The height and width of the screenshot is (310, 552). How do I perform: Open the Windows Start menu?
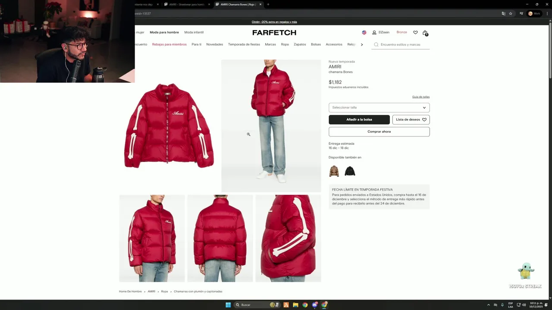point(228,305)
